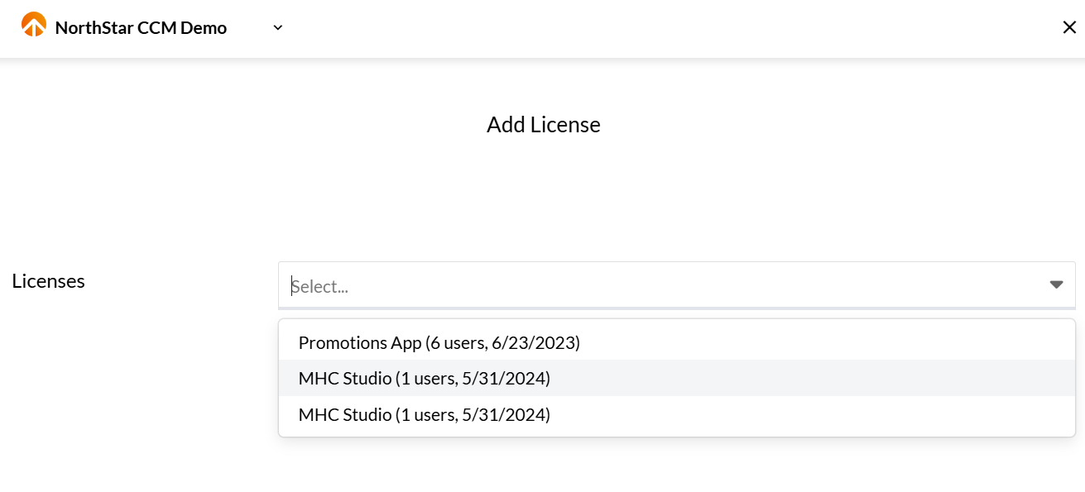Click the NorthStar CCM Demo title text

coord(141,28)
